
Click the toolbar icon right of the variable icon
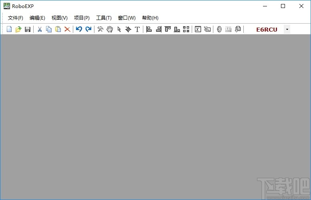[x=207, y=29]
